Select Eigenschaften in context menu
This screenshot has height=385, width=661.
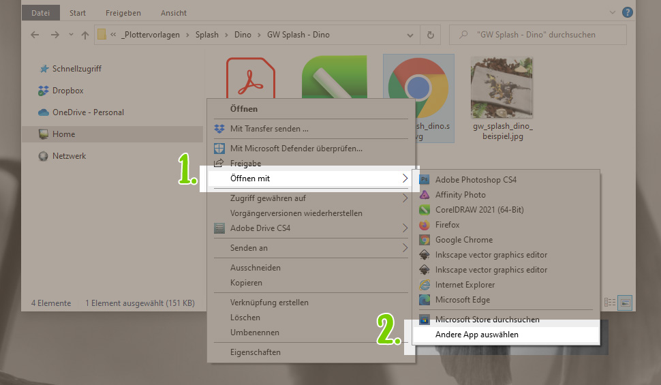(255, 352)
